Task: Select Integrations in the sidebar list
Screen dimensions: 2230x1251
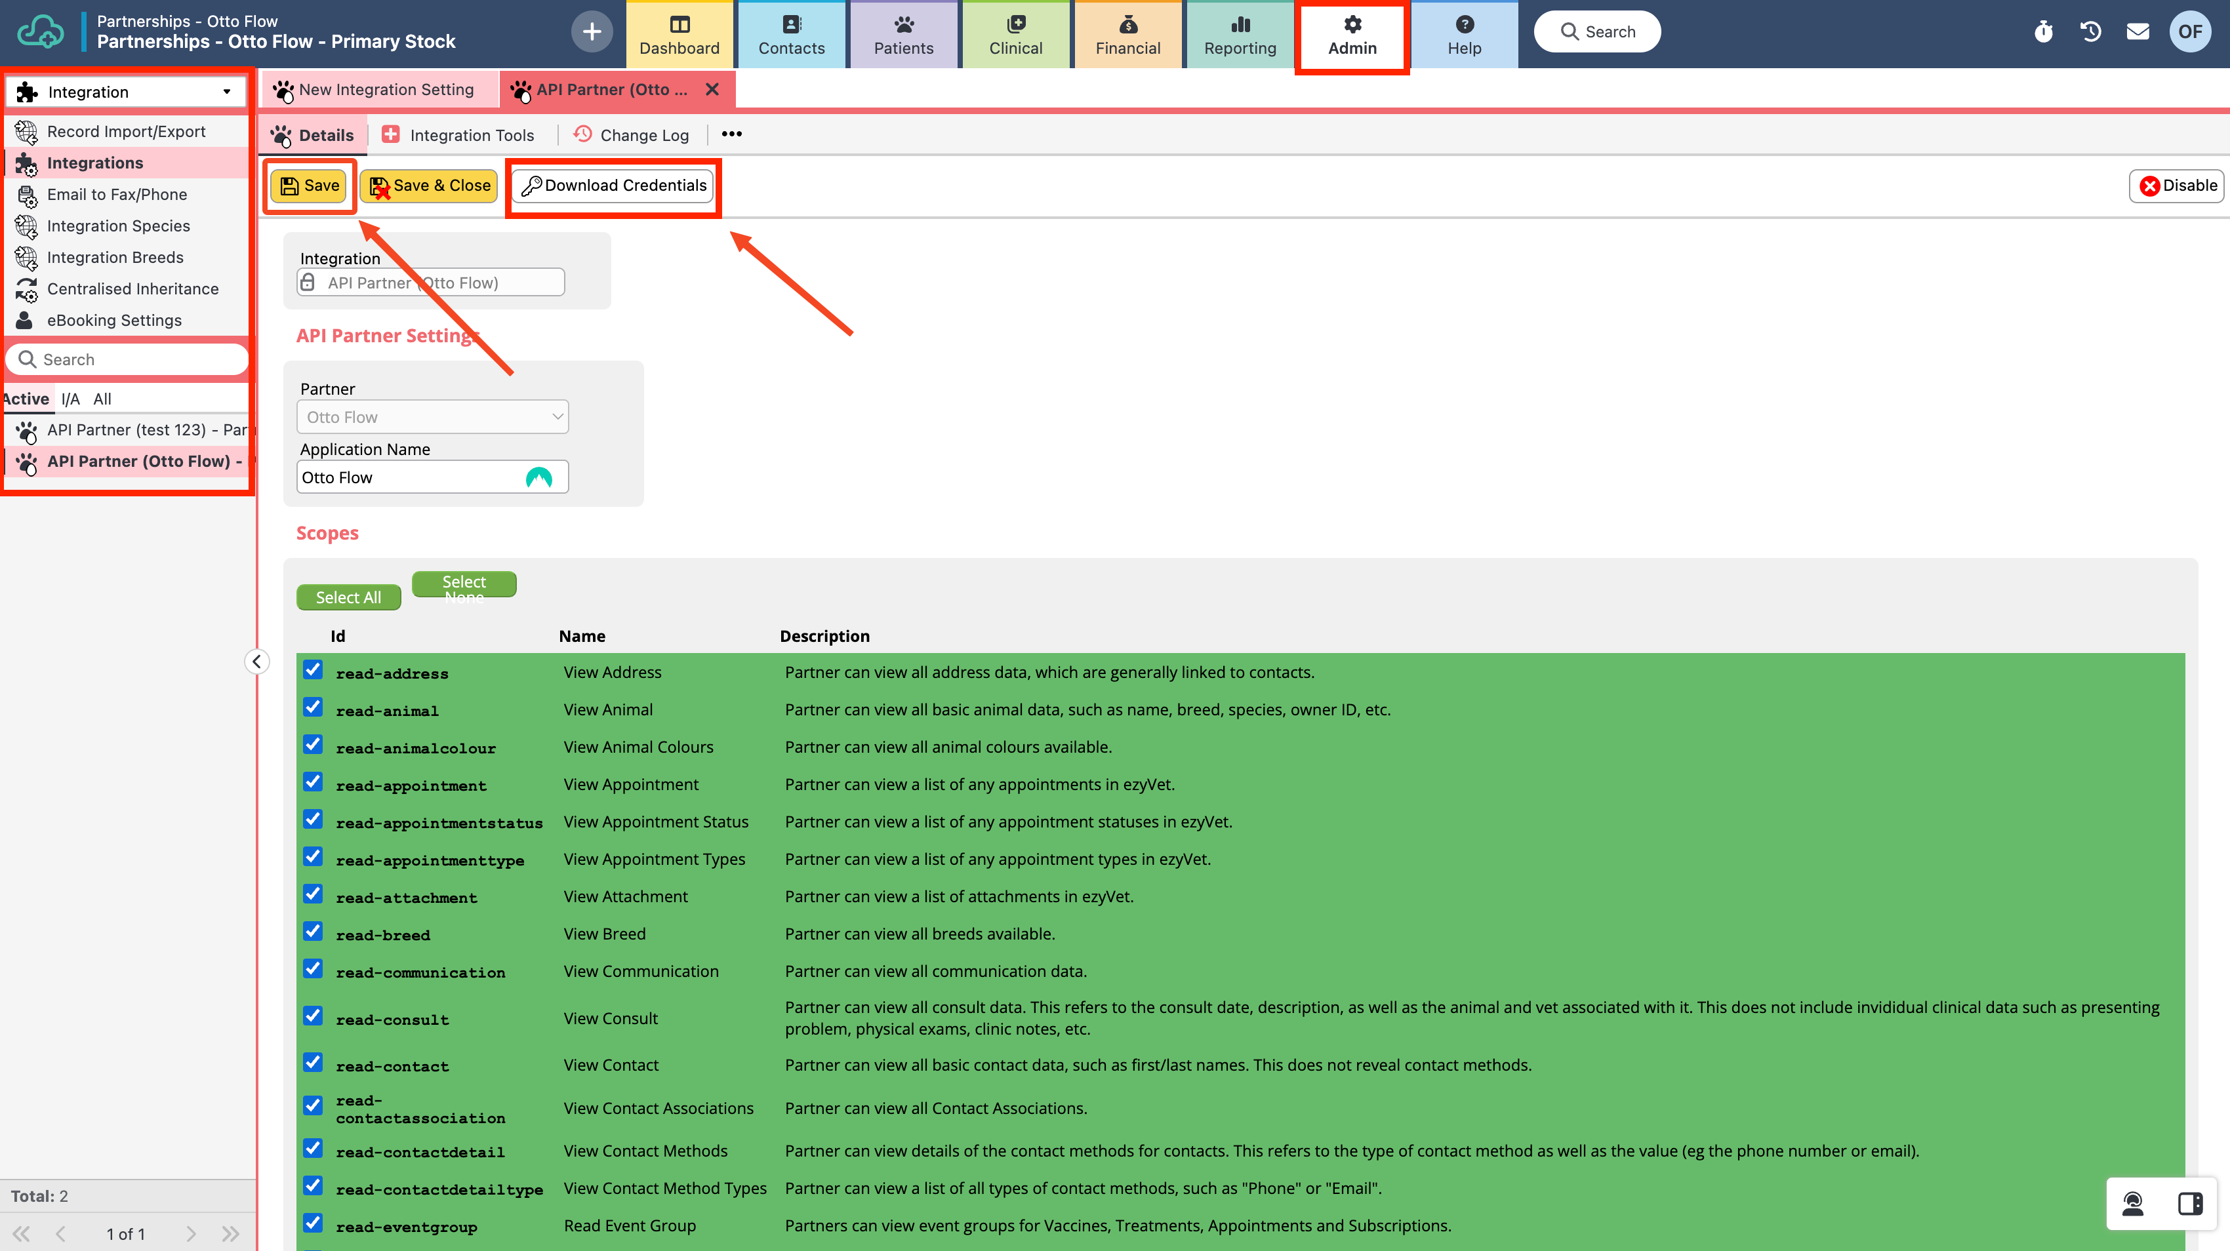Action: (x=127, y=163)
